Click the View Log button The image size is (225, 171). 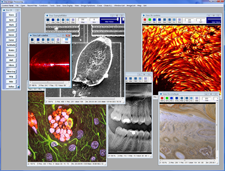click(x=11, y=71)
